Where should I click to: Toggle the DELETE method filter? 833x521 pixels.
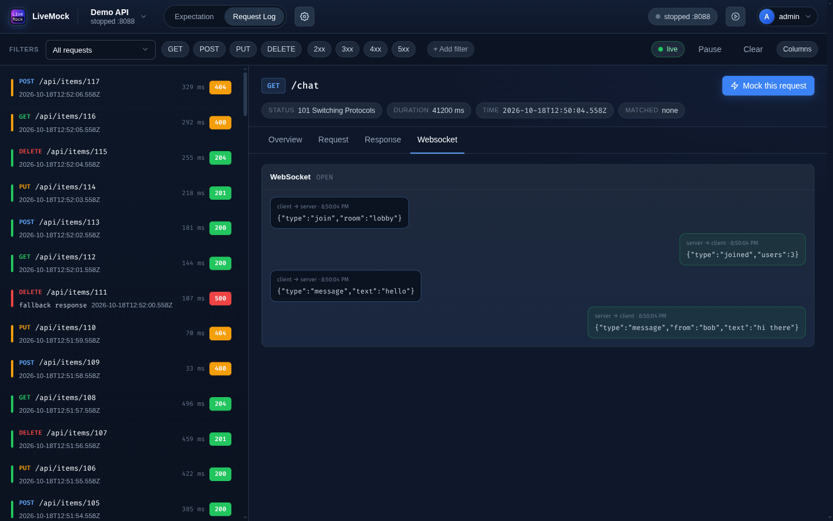[x=281, y=49]
